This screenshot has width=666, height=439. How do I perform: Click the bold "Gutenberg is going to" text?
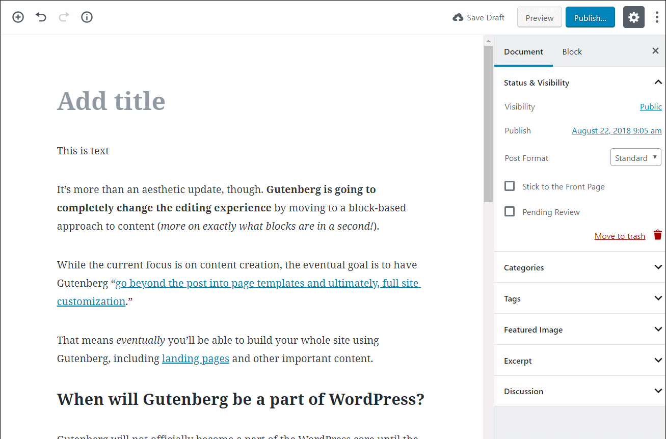click(321, 189)
